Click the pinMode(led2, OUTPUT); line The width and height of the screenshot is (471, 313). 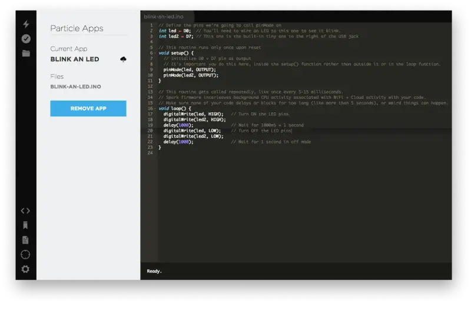pyautogui.click(x=191, y=75)
